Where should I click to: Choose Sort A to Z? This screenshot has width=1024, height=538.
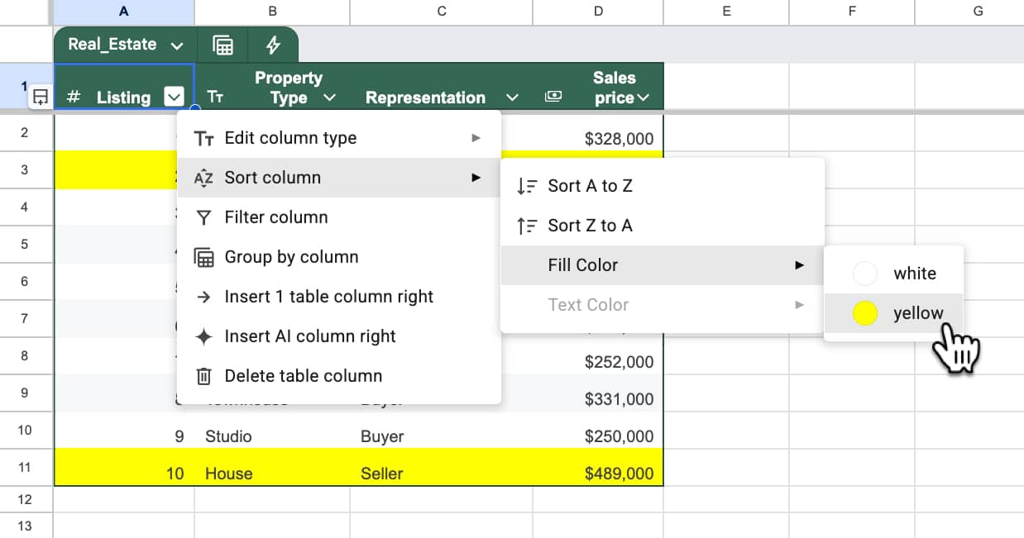[663, 186]
